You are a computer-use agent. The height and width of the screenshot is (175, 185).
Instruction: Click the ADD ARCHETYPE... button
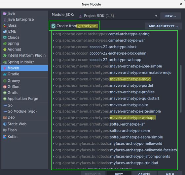163,26
